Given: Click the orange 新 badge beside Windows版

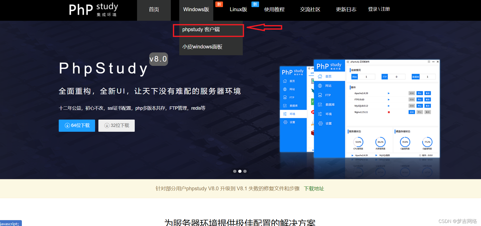Looking at the screenshot, I should 219,4.
